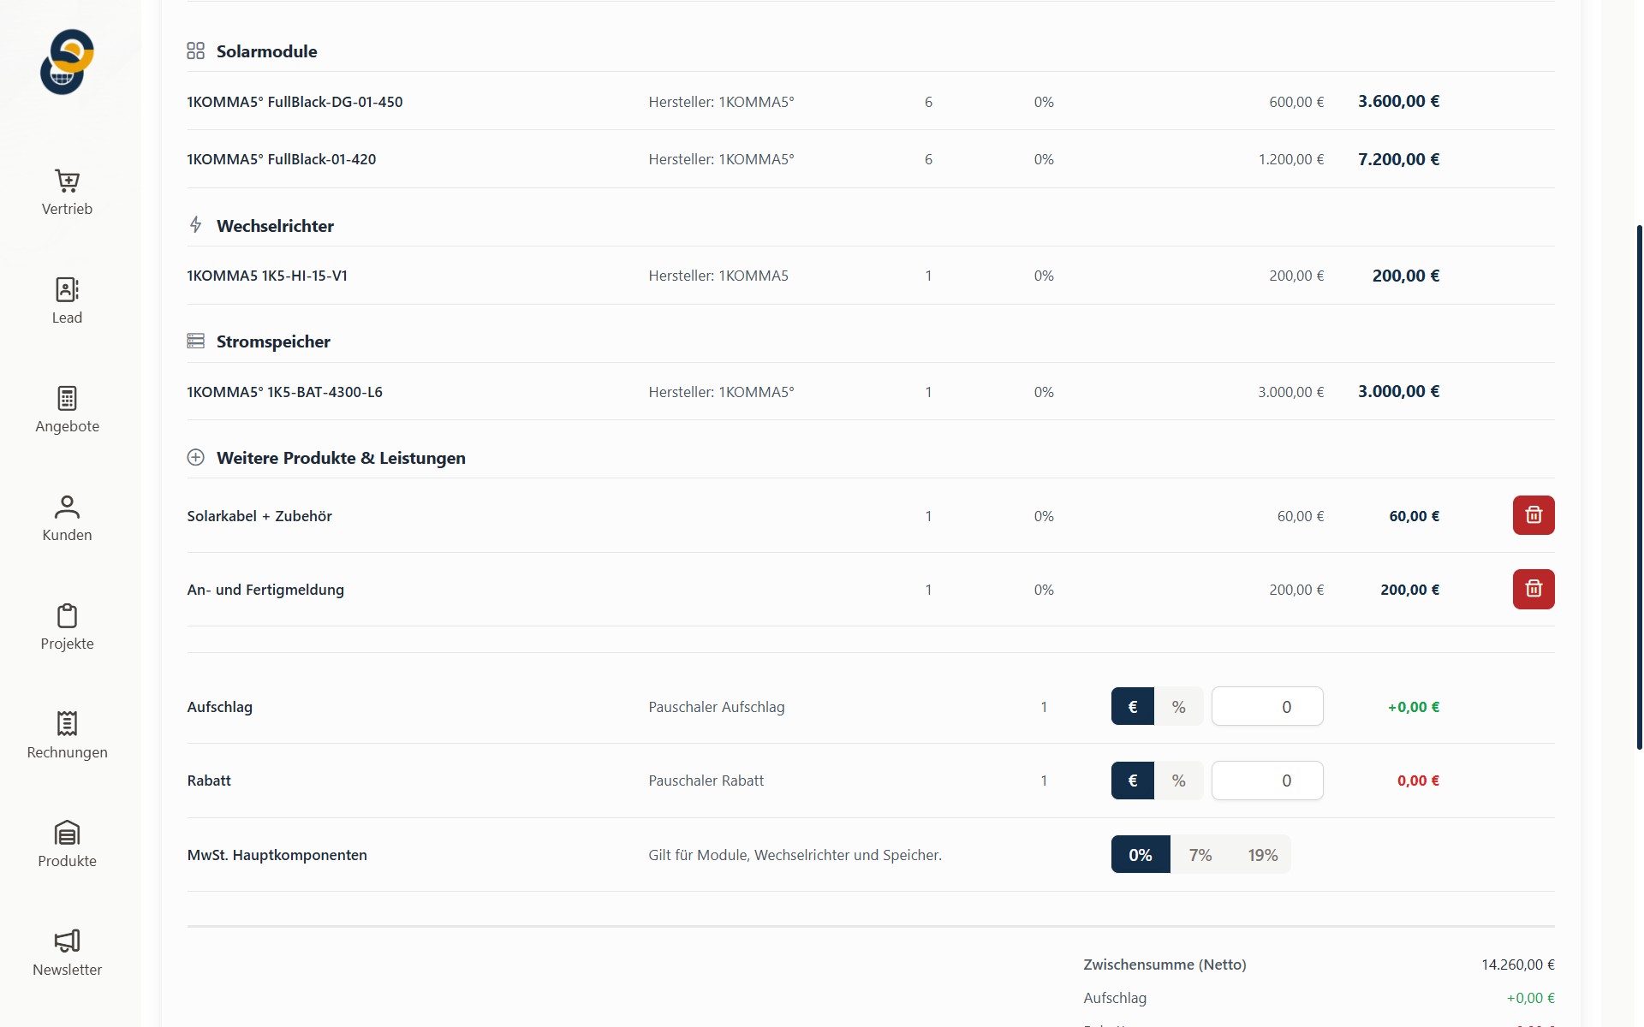
Task: Click the Aufschlag amount field
Action: point(1267,707)
